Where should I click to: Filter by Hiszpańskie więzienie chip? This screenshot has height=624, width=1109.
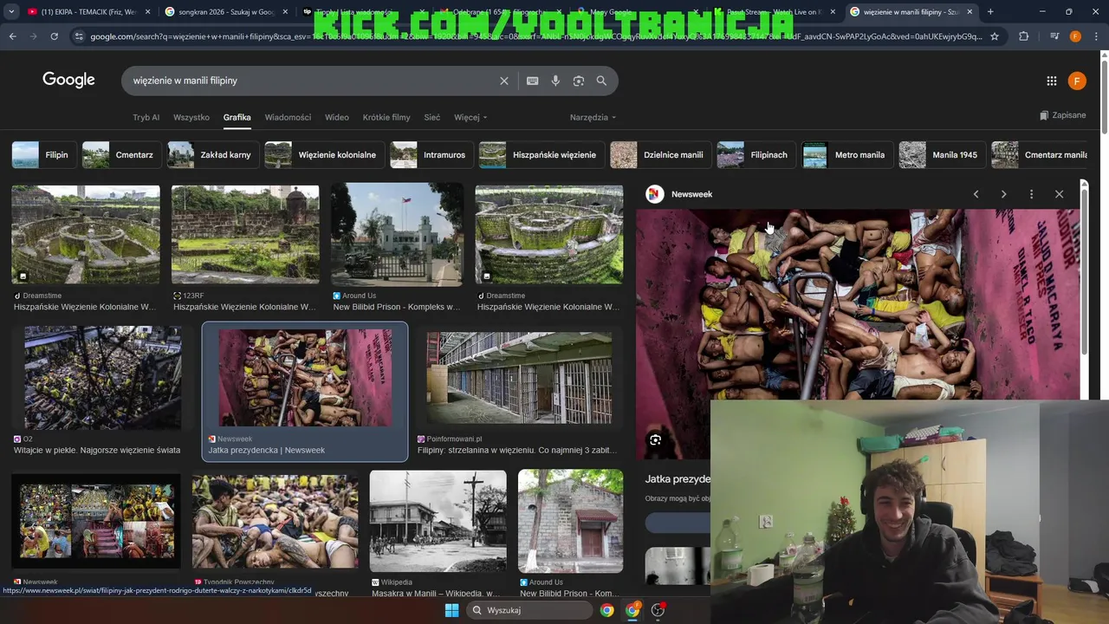(541, 155)
